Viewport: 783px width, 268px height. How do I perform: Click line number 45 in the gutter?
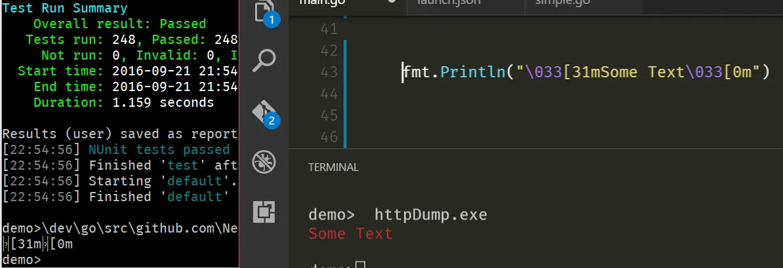point(329,115)
